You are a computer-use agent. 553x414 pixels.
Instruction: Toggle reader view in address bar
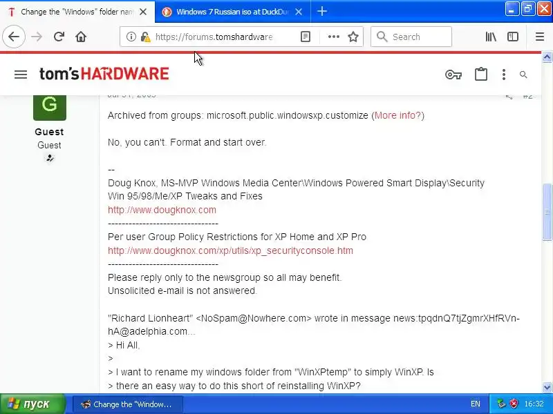(x=306, y=37)
